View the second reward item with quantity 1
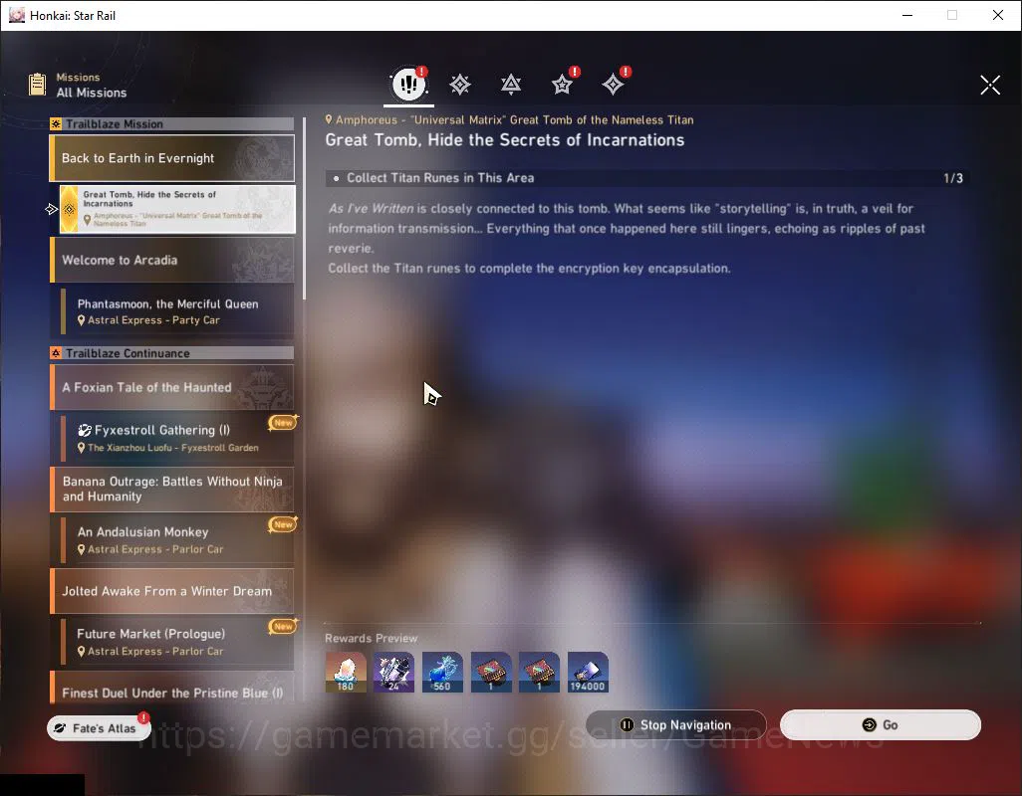The width and height of the screenshot is (1022, 796). pyautogui.click(x=539, y=672)
